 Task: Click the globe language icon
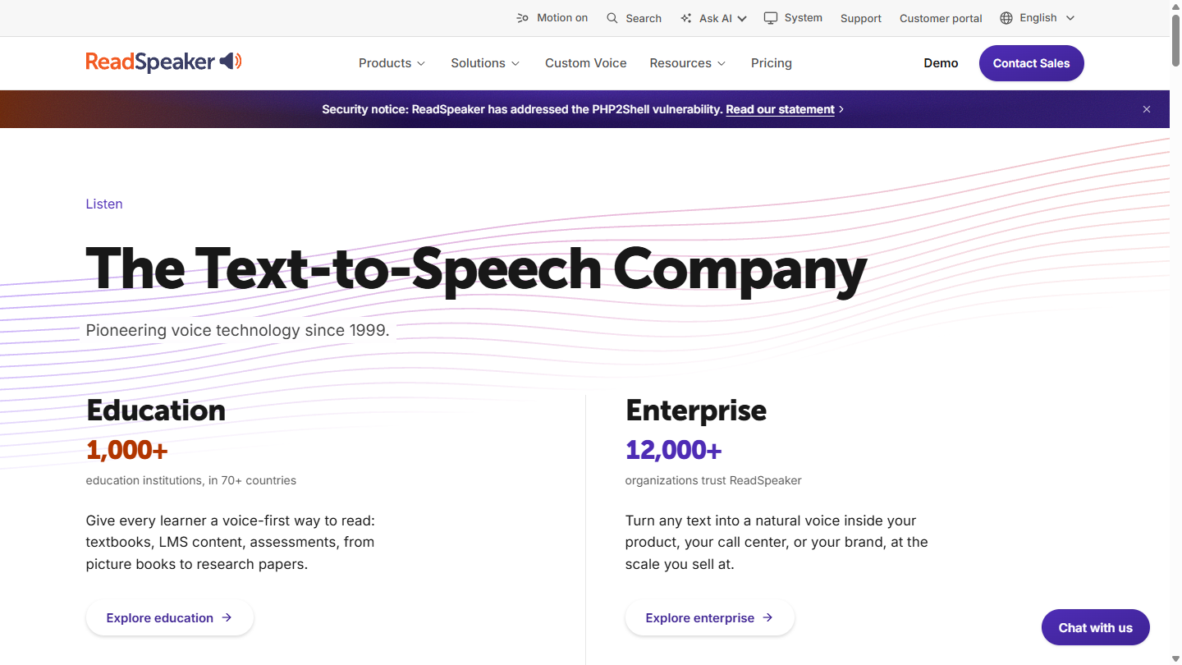click(x=1006, y=18)
